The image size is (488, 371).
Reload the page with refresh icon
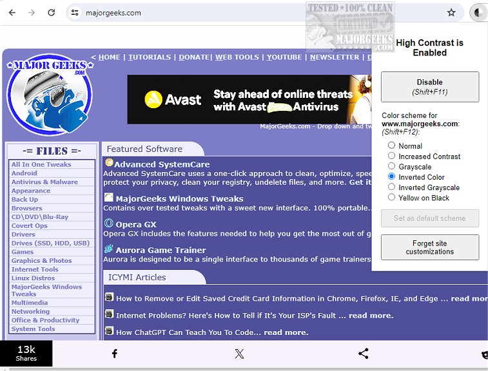point(51,12)
